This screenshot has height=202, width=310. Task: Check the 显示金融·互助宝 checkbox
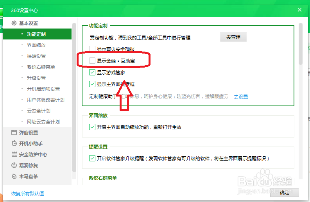point(92,61)
